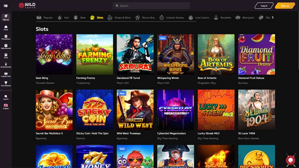Focus the top Search input field
Screen dimensions: 299x168
tap(151, 6)
